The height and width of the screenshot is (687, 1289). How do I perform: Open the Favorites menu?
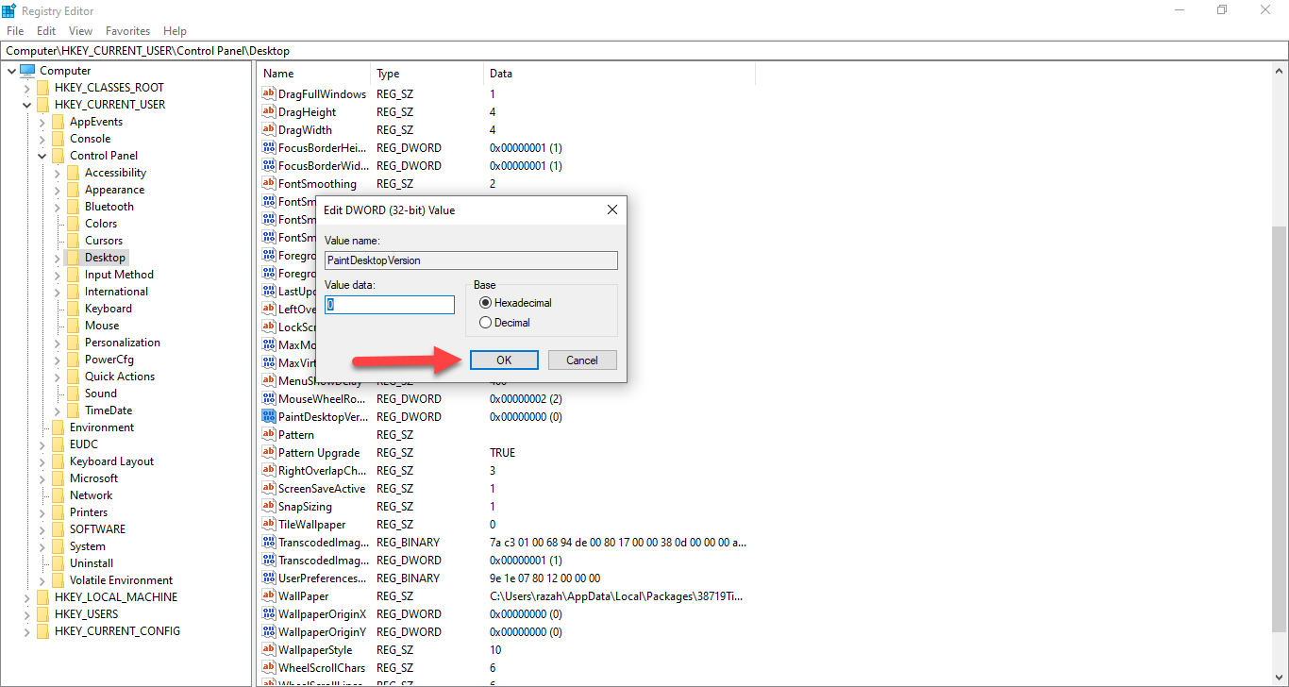click(127, 31)
